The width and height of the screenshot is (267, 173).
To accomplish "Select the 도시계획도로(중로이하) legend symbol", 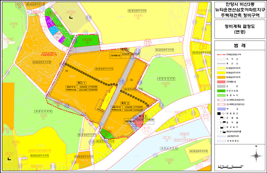I will [220, 99].
